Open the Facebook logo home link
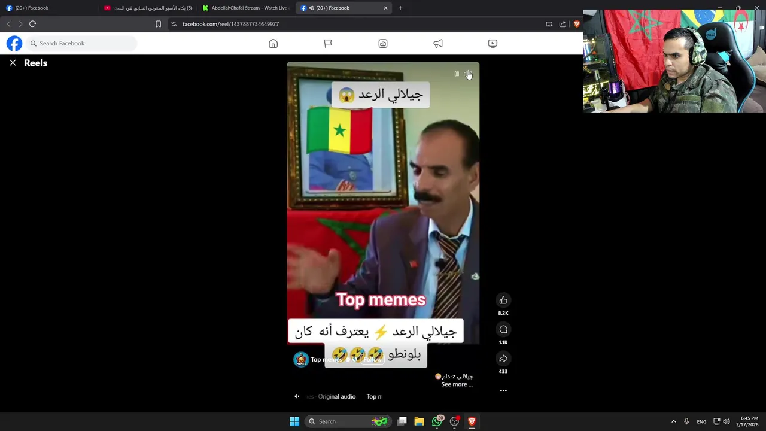766x431 pixels. tap(14, 43)
